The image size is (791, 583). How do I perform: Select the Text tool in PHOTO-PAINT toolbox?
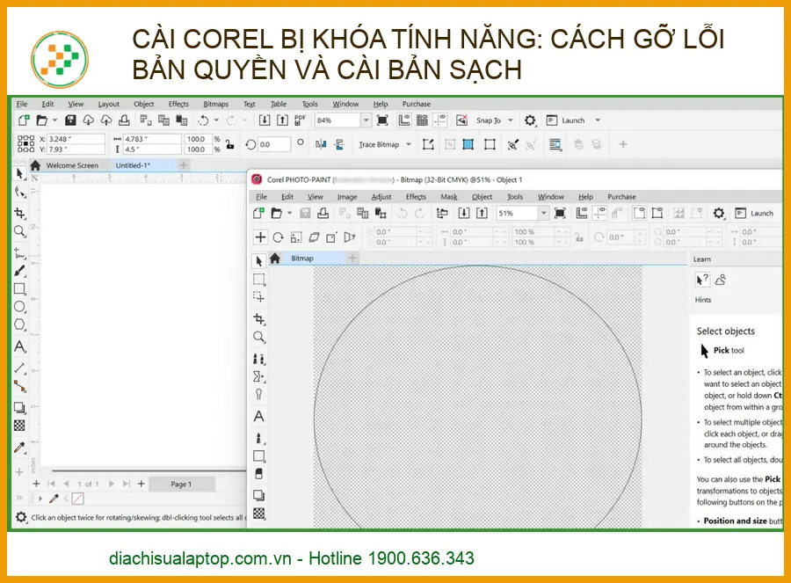point(259,416)
